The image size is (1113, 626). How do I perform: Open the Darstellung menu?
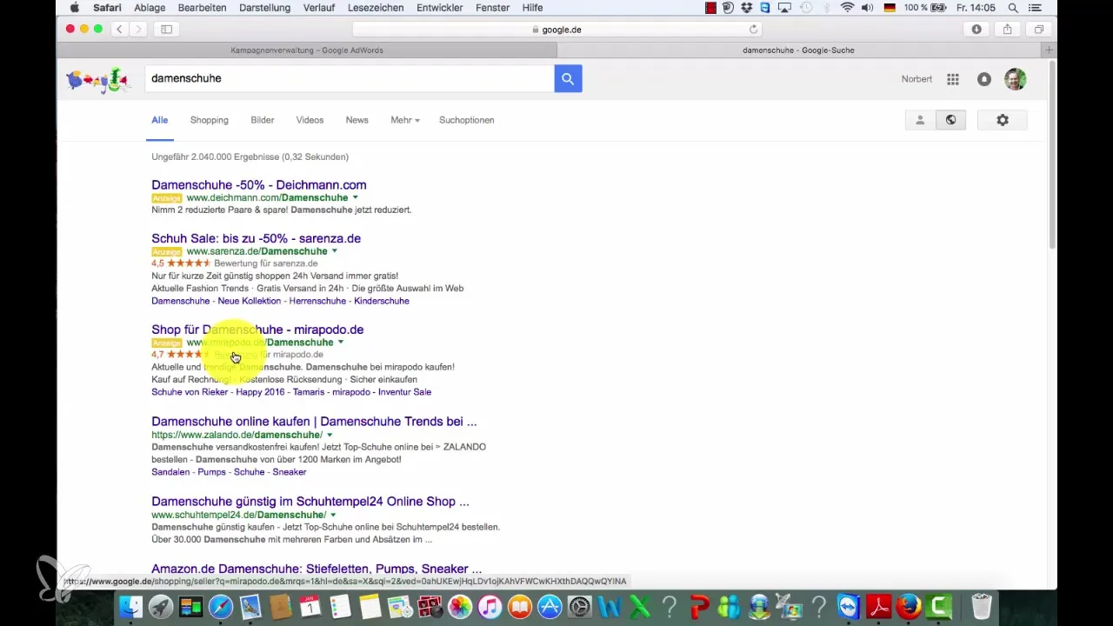(x=264, y=8)
